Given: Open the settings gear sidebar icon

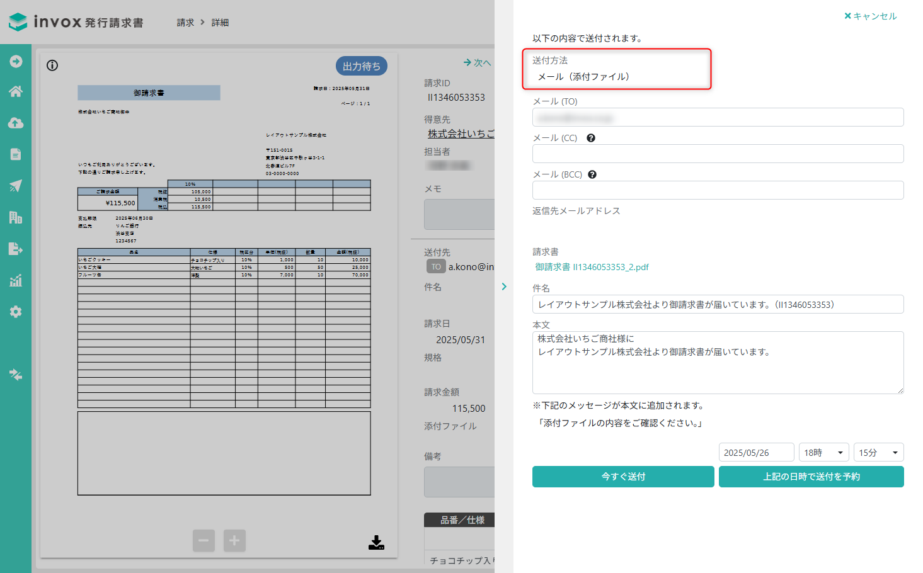Looking at the screenshot, I should (16, 312).
